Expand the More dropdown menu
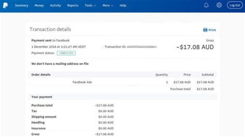Viewport: 245px width, 137px height. (x=108, y=5)
